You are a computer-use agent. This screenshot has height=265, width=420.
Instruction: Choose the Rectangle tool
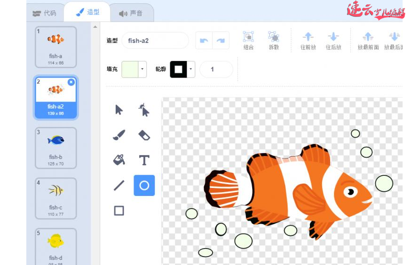[x=119, y=210]
